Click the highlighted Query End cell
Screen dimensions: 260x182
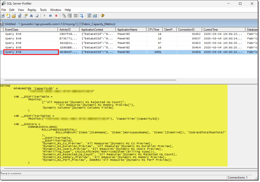31,52
